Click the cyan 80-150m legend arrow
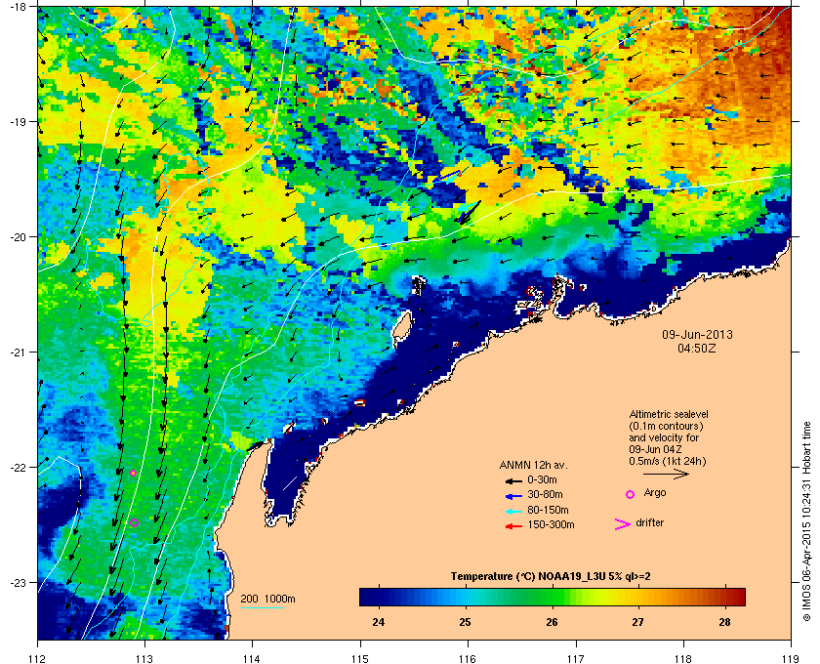The image size is (820, 664). [513, 512]
